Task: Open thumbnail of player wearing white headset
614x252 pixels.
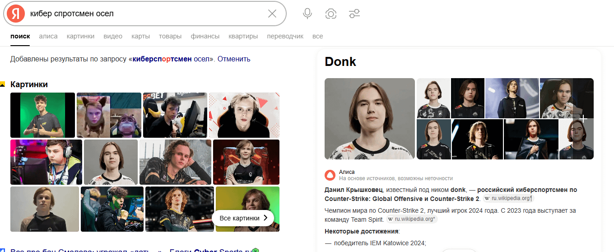Action: pyautogui.click(x=46, y=162)
